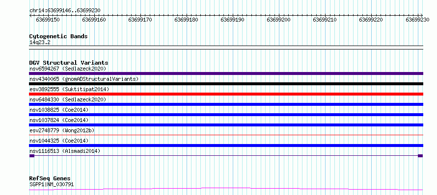This screenshot has width=437, height=195.
Task: Open variant nsv6594267 (Sedlazeck2020) label
Action: click(68, 69)
